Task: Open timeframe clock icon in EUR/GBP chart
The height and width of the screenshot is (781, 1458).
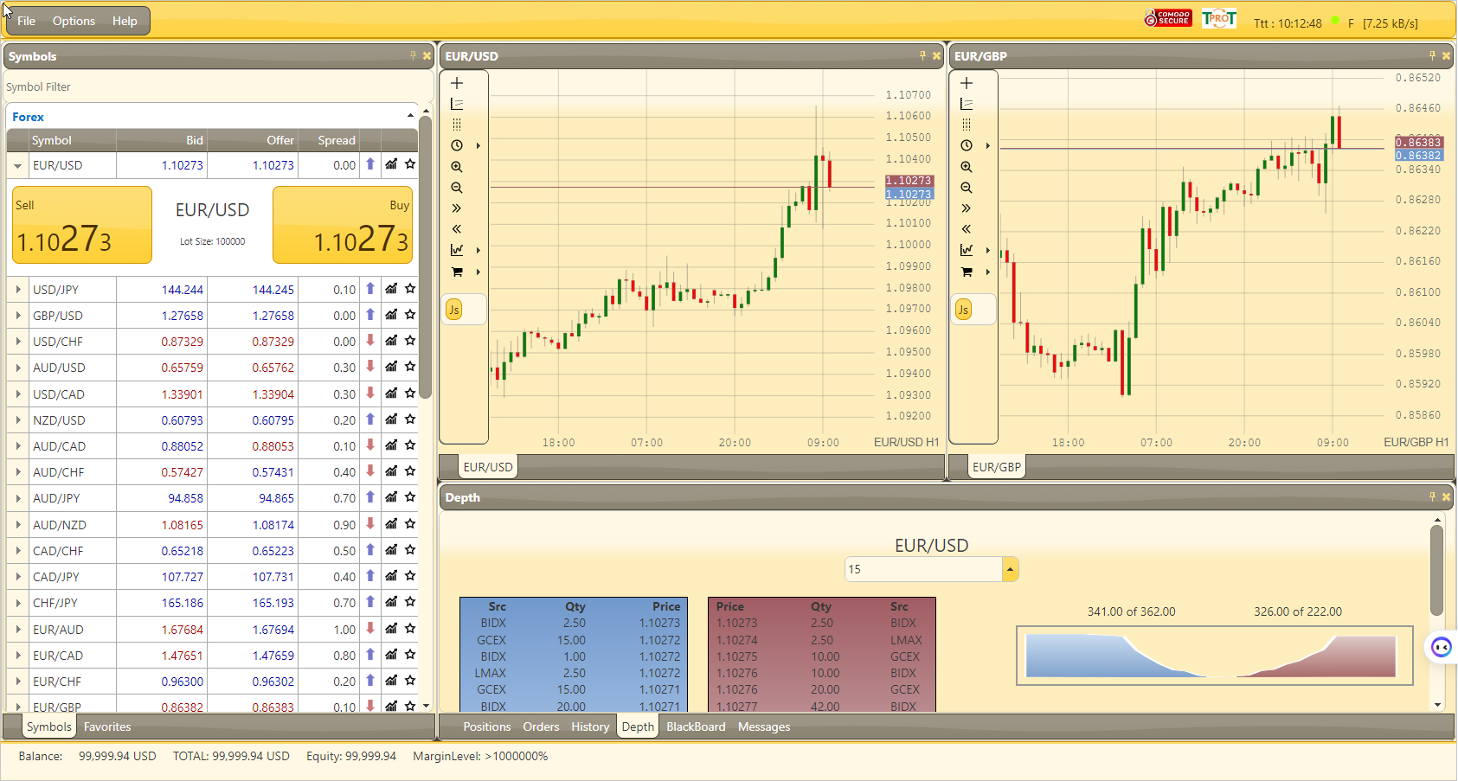Action: 967,145
